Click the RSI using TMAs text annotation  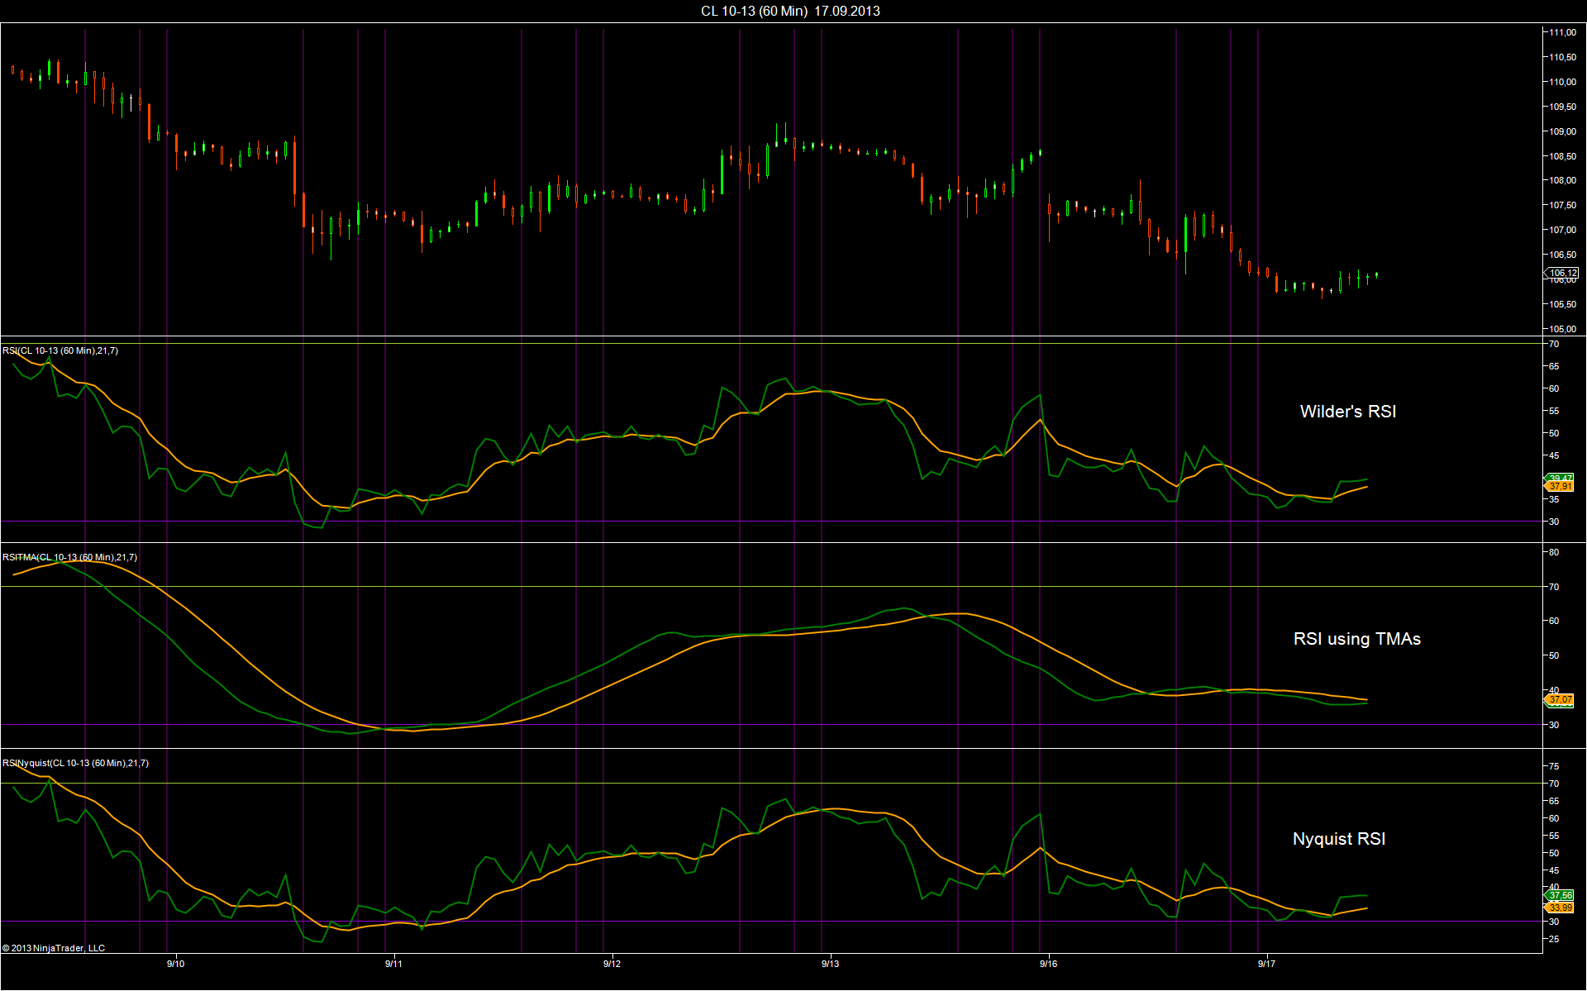pyautogui.click(x=1356, y=639)
